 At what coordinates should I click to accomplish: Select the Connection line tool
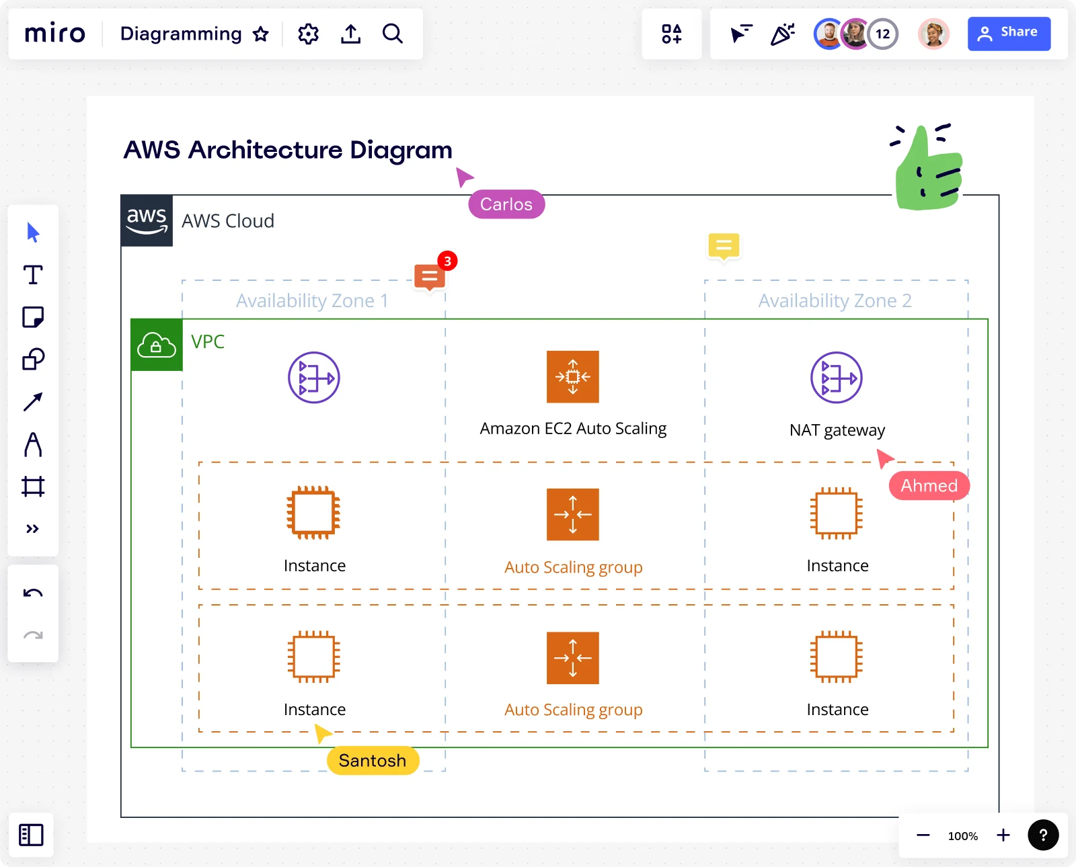coord(32,401)
